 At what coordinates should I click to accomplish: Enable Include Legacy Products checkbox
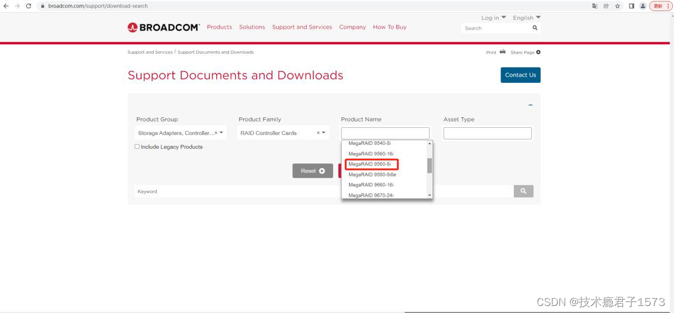pos(137,147)
